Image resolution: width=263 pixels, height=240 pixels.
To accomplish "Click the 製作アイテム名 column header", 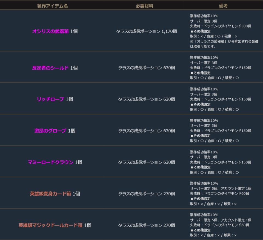I will (53, 6).
